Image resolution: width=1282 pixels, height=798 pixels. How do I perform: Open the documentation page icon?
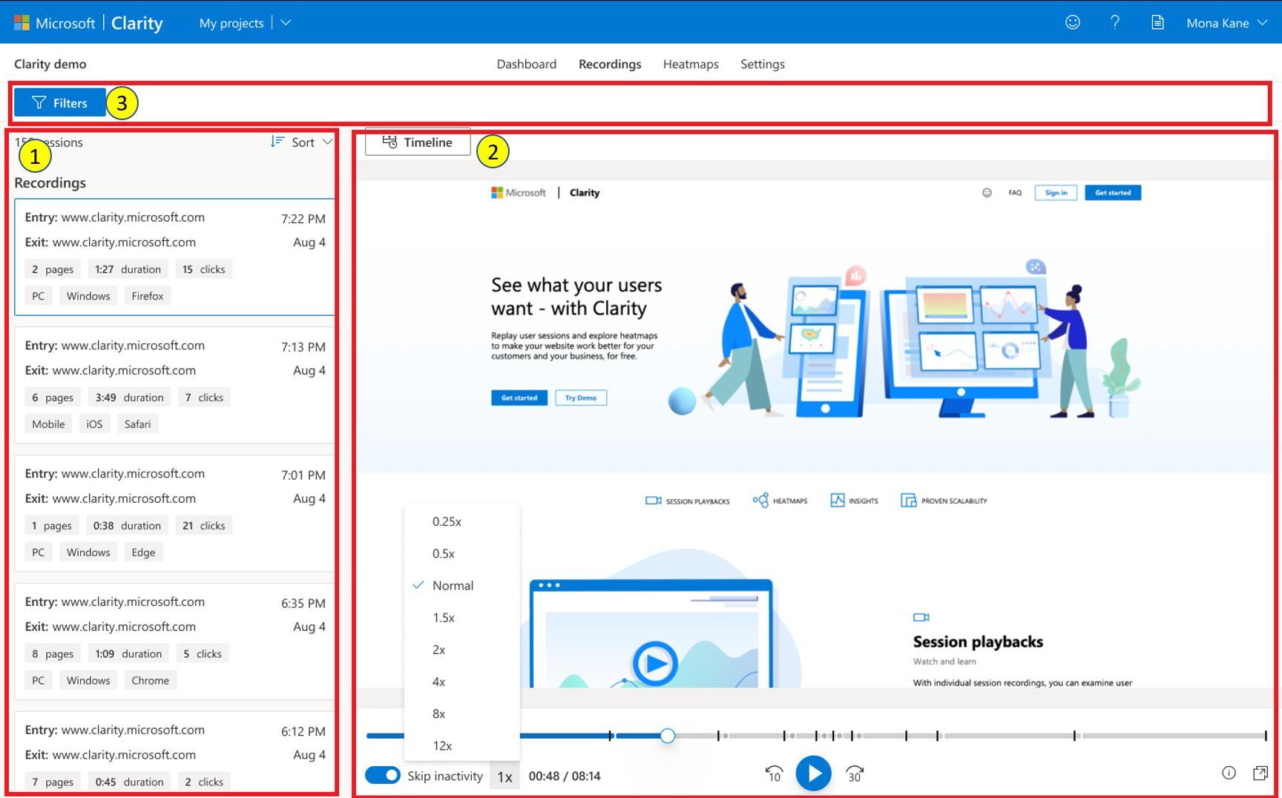(1157, 22)
